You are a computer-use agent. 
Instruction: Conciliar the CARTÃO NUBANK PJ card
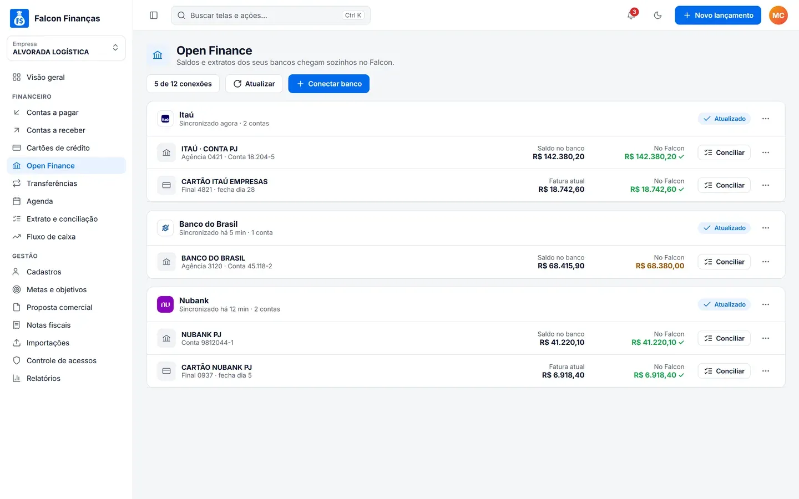pyautogui.click(x=724, y=371)
